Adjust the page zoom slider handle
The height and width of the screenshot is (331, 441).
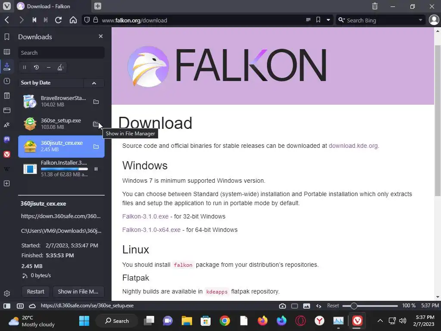354,306
